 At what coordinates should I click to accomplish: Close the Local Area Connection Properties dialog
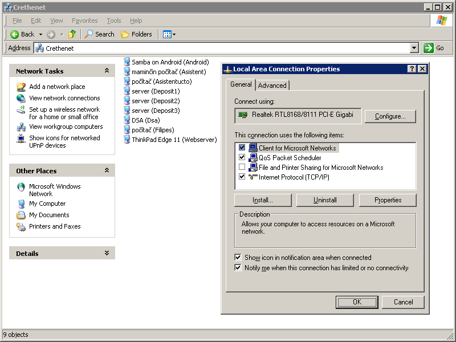pyautogui.click(x=422, y=68)
